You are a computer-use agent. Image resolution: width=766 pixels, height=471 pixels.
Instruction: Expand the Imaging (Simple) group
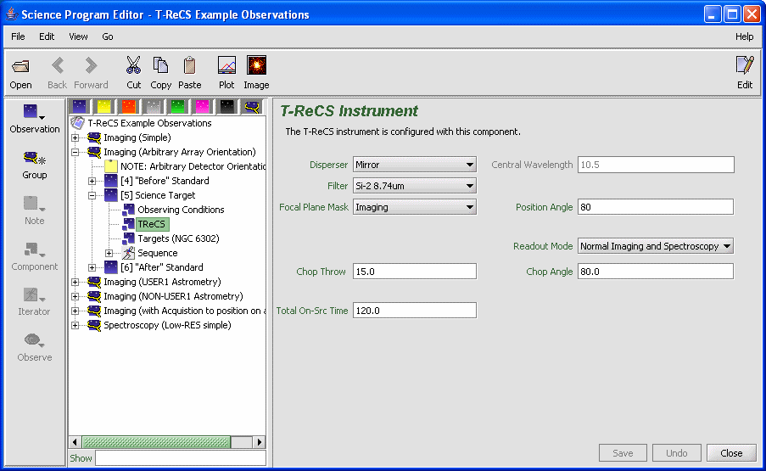pos(75,137)
